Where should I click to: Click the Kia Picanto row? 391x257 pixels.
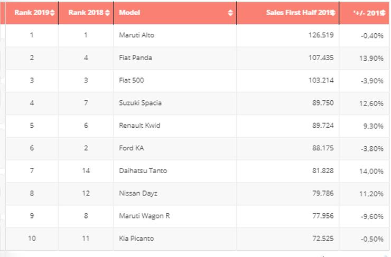136,239
